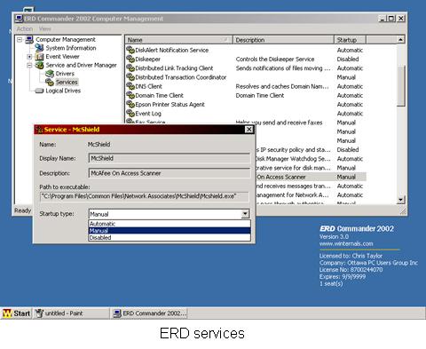The image size is (426, 349).
Task: Click the Drivers node icon
Action: tap(49, 74)
